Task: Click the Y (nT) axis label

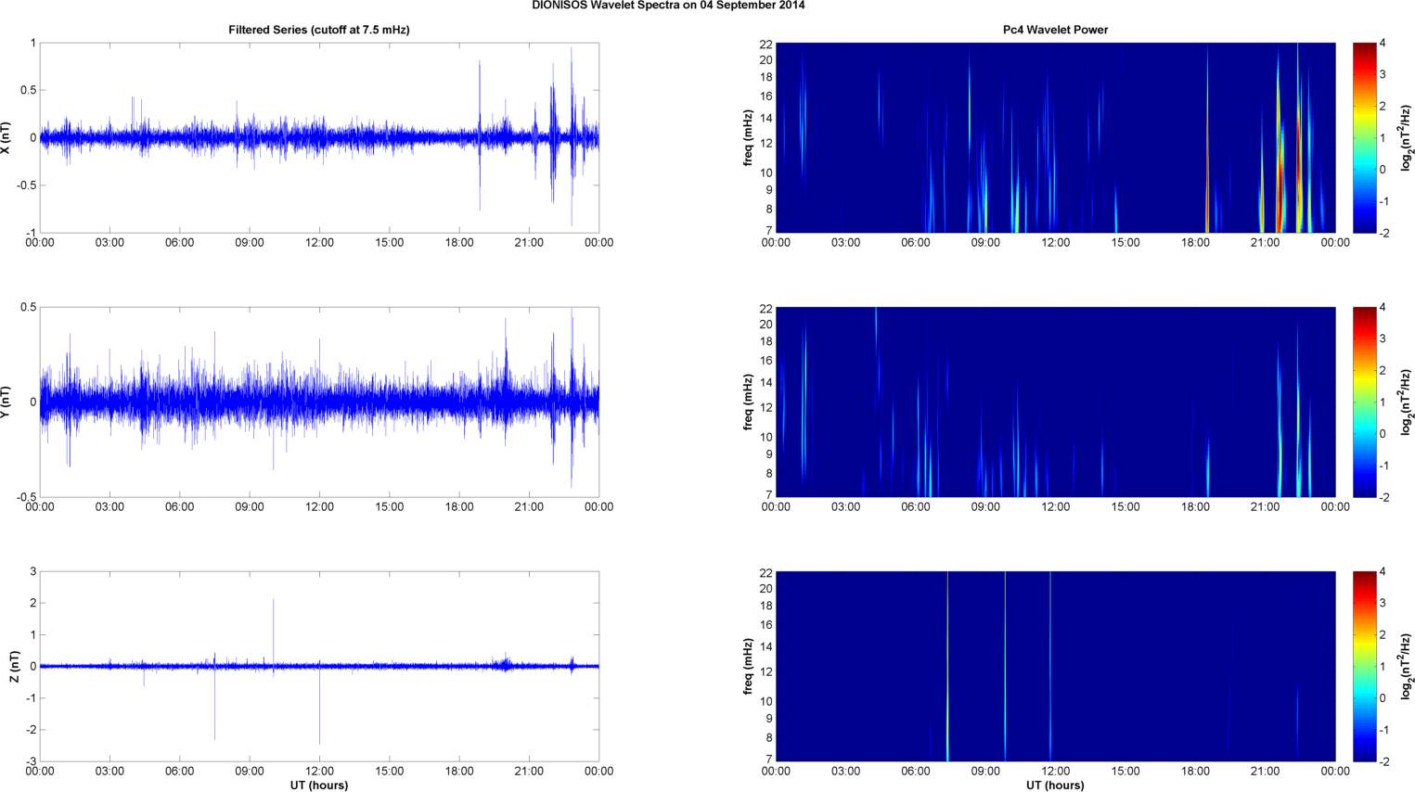Action: coord(6,402)
